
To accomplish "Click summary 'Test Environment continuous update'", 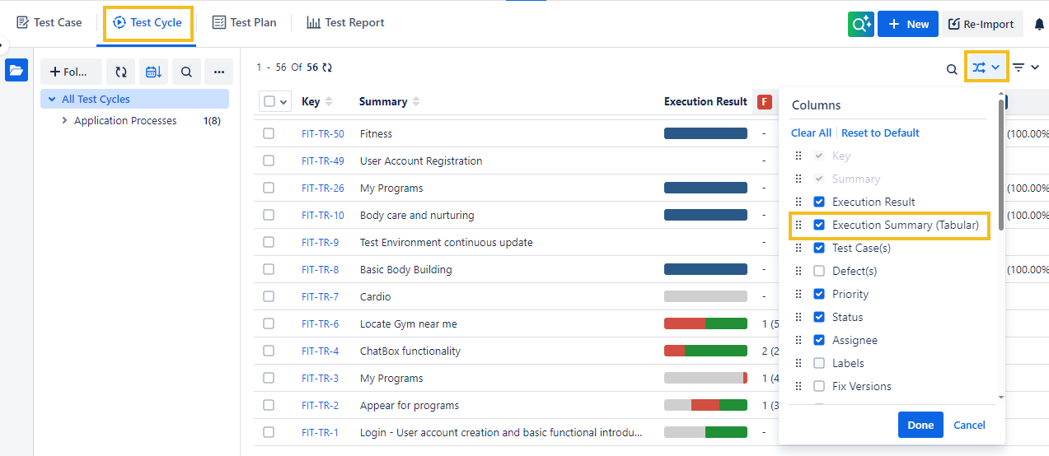I will (x=447, y=242).
